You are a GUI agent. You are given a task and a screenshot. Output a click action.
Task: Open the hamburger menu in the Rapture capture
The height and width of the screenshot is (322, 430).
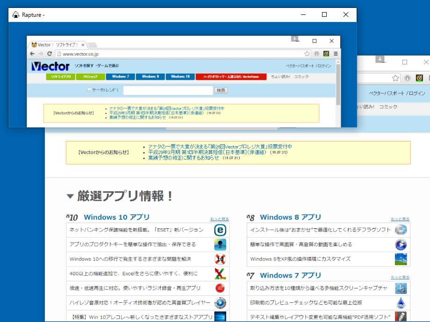[336, 54]
